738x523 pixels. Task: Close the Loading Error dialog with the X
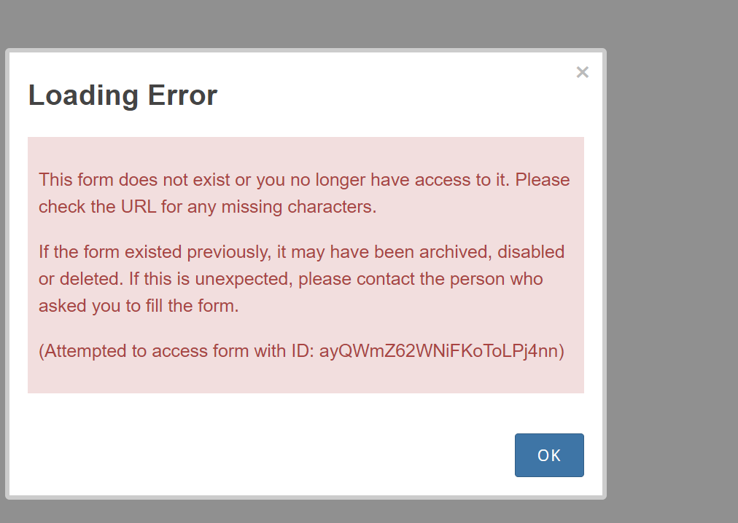(582, 72)
